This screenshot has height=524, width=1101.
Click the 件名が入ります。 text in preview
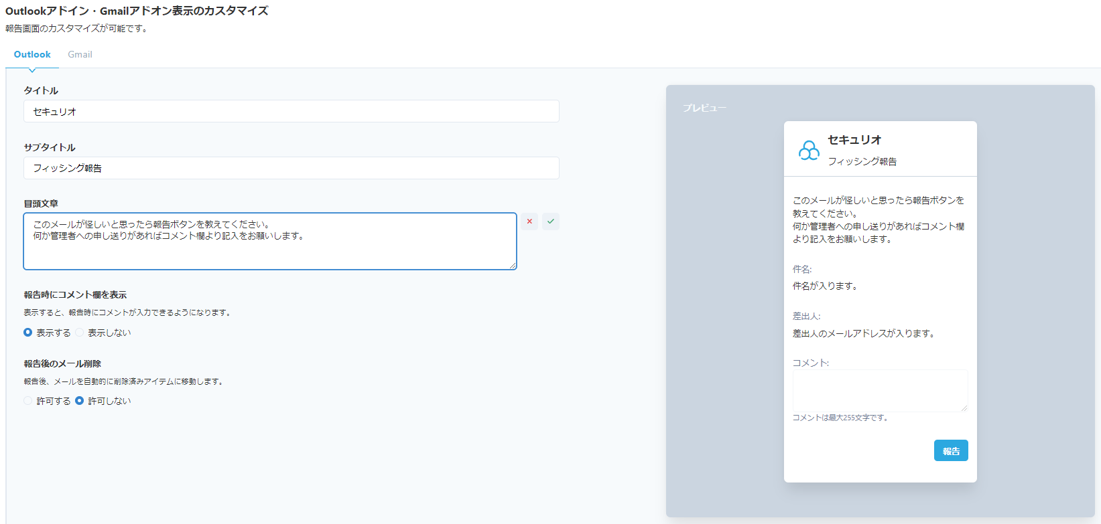click(x=825, y=286)
